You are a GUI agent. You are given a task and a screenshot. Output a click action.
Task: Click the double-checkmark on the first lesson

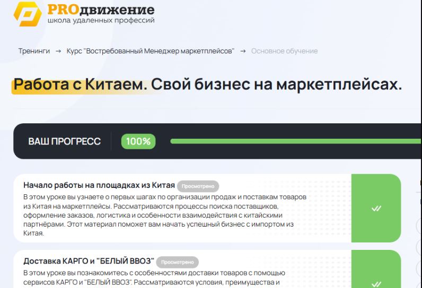pyautogui.click(x=376, y=208)
